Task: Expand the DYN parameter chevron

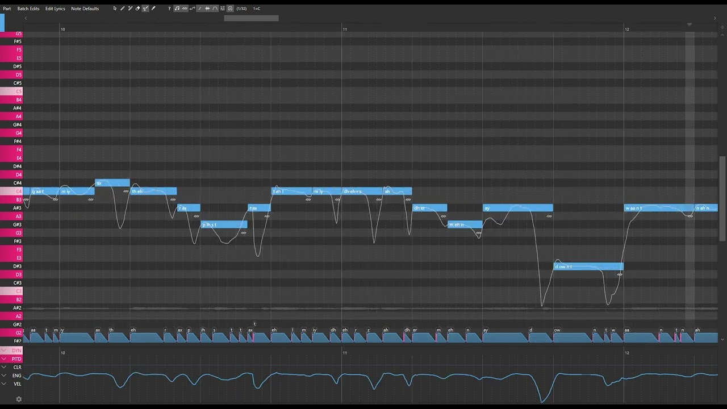Action: tap(4, 350)
